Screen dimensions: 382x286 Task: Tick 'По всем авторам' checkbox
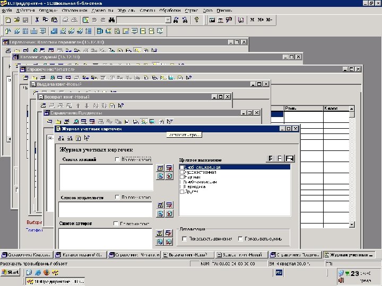(x=116, y=224)
